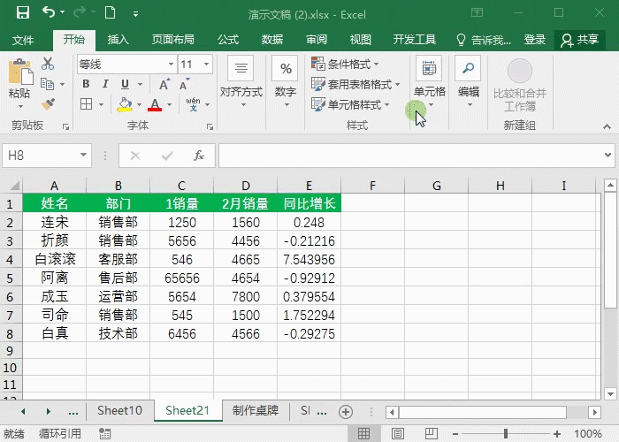Switch to Page Layout view icon
This screenshot has height=442, width=619.
[x=398, y=433]
